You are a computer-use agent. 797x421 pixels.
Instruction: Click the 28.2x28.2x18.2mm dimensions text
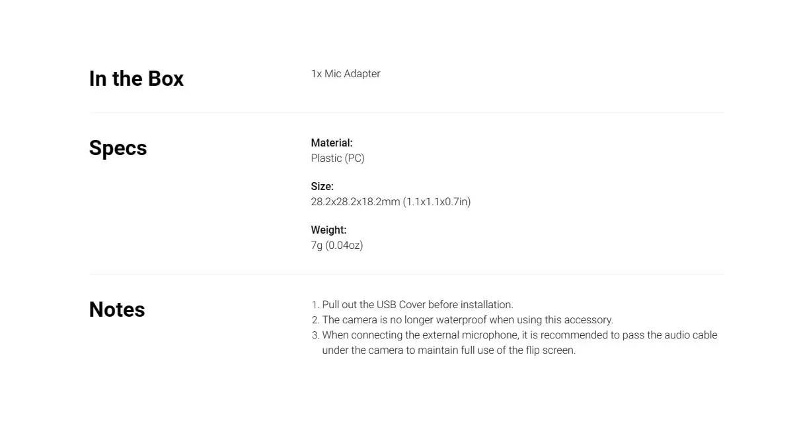coord(355,202)
